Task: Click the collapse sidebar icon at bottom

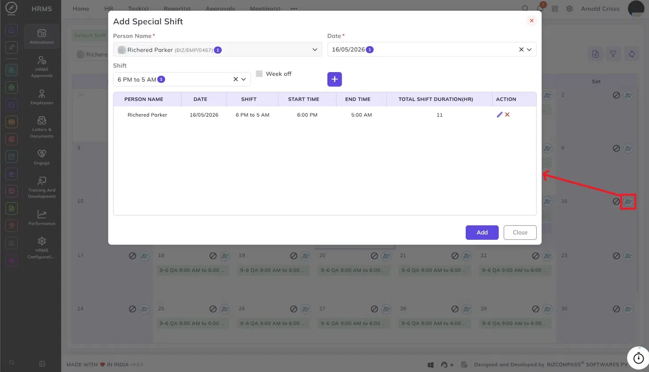Action: click(42, 364)
